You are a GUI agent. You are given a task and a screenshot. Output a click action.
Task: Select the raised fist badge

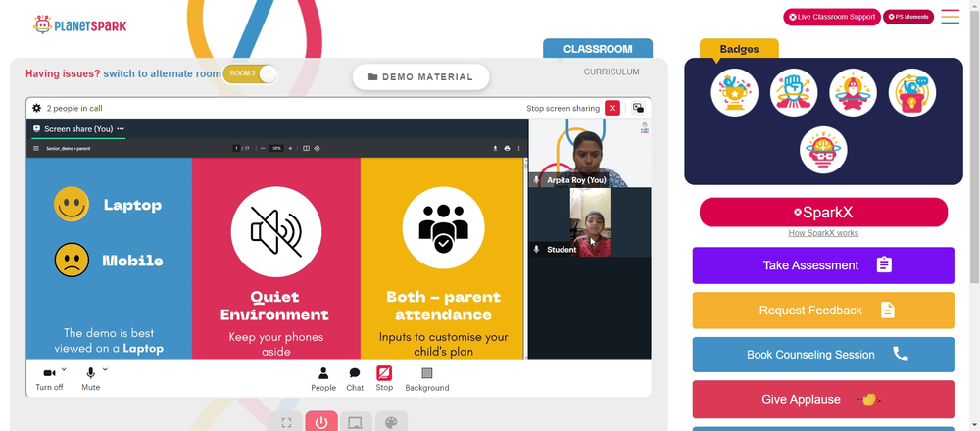click(794, 92)
